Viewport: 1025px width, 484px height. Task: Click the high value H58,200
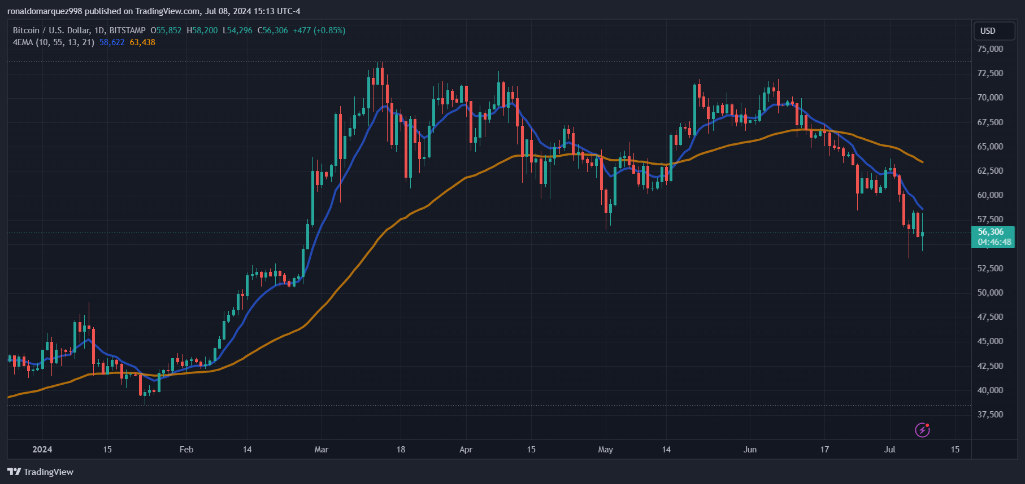coord(202,30)
